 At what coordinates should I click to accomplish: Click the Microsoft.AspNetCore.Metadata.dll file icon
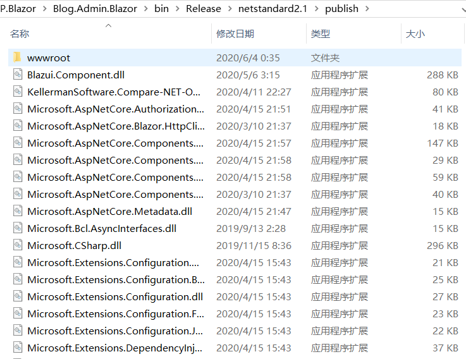[x=18, y=210]
